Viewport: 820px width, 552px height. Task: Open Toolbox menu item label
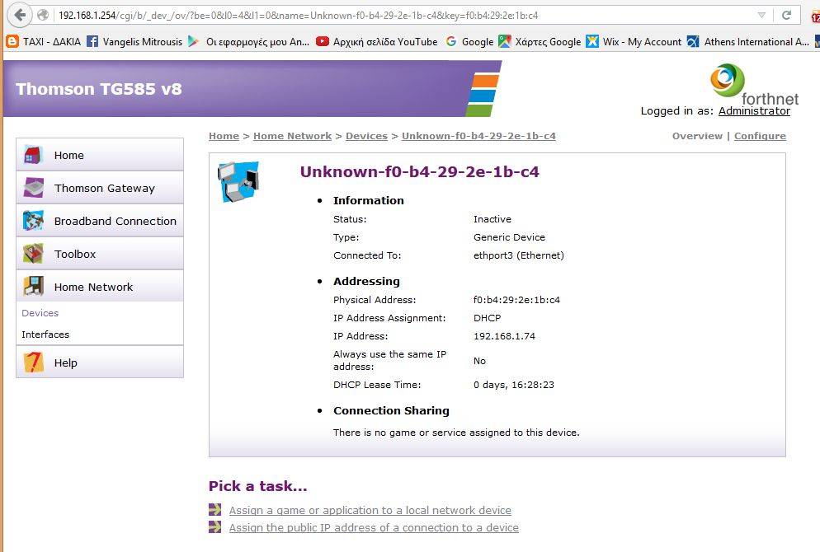[75, 254]
